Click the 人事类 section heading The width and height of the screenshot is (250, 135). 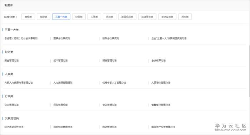coord(9,74)
